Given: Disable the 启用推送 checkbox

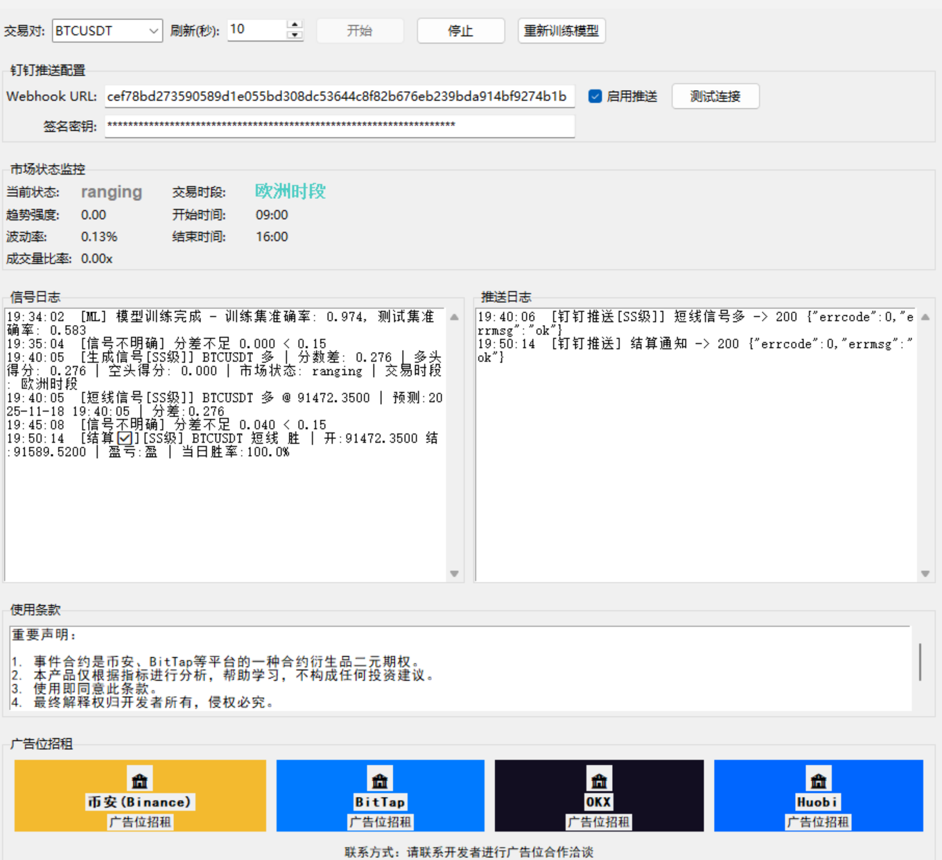Looking at the screenshot, I should (x=595, y=96).
